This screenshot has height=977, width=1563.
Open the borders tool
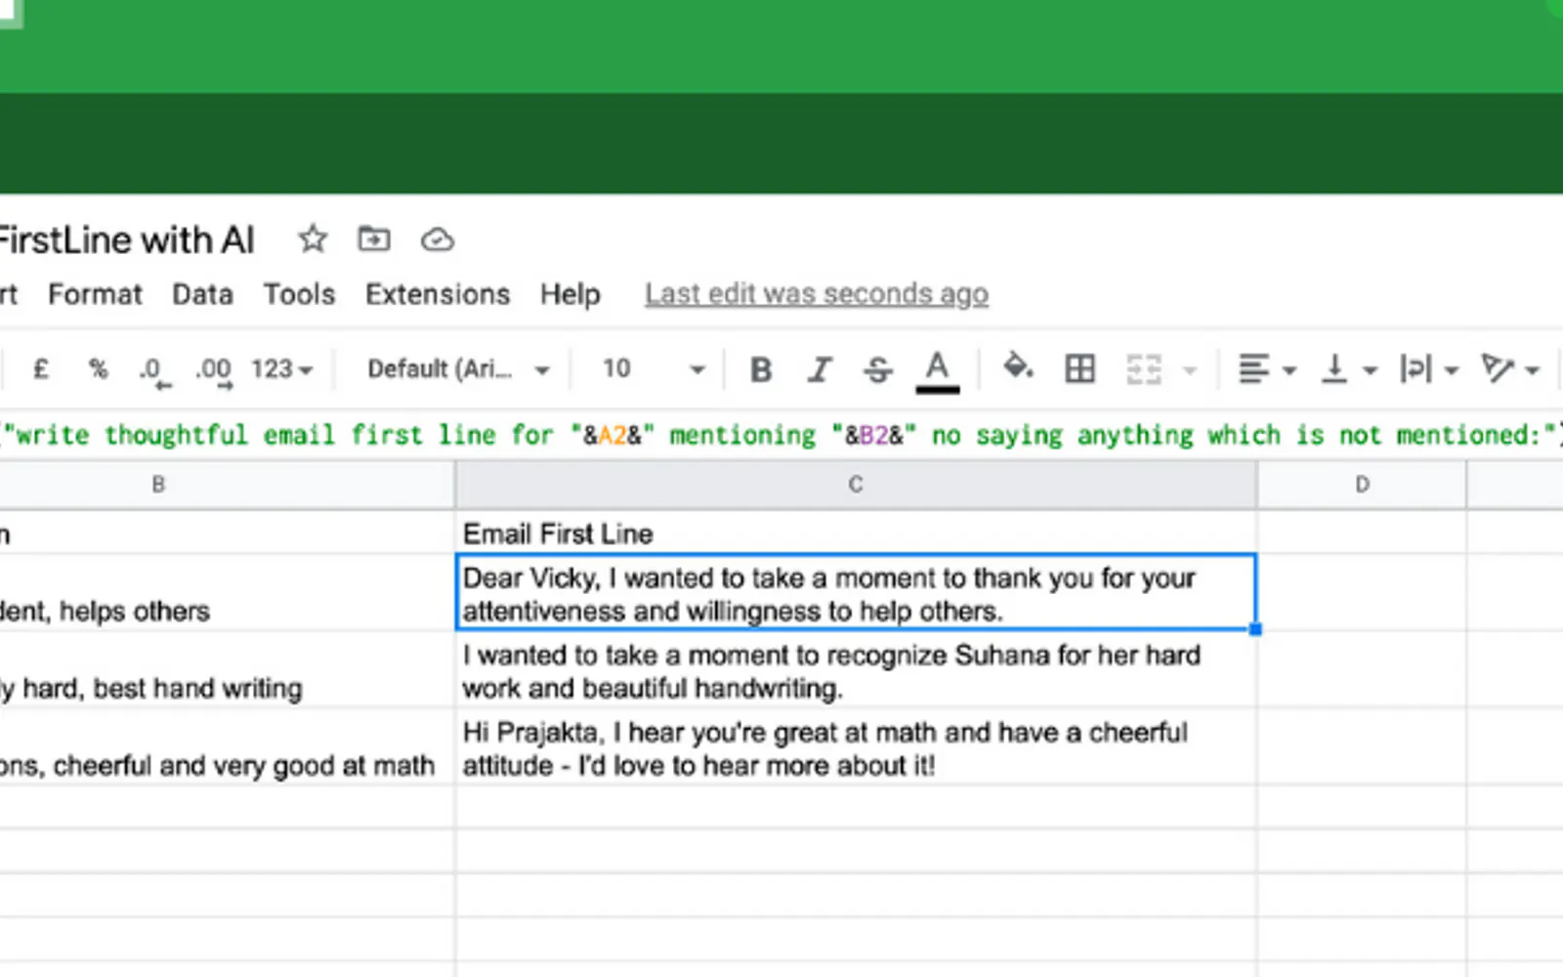1079,368
